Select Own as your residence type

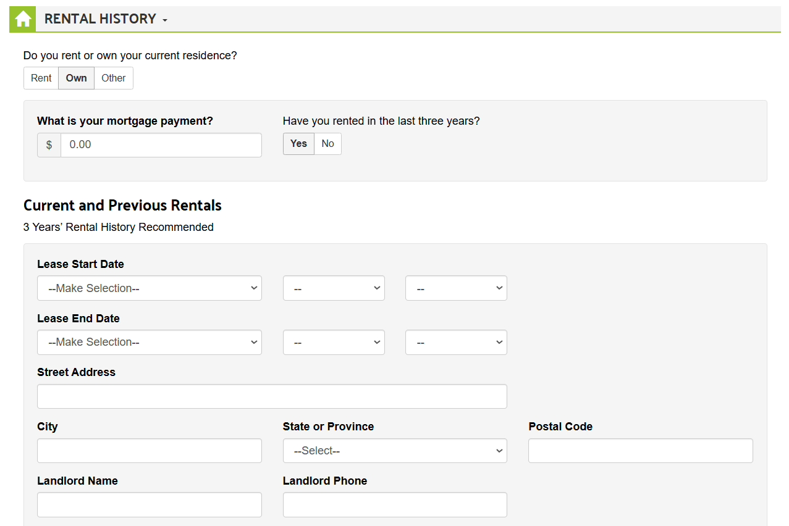[x=76, y=78]
